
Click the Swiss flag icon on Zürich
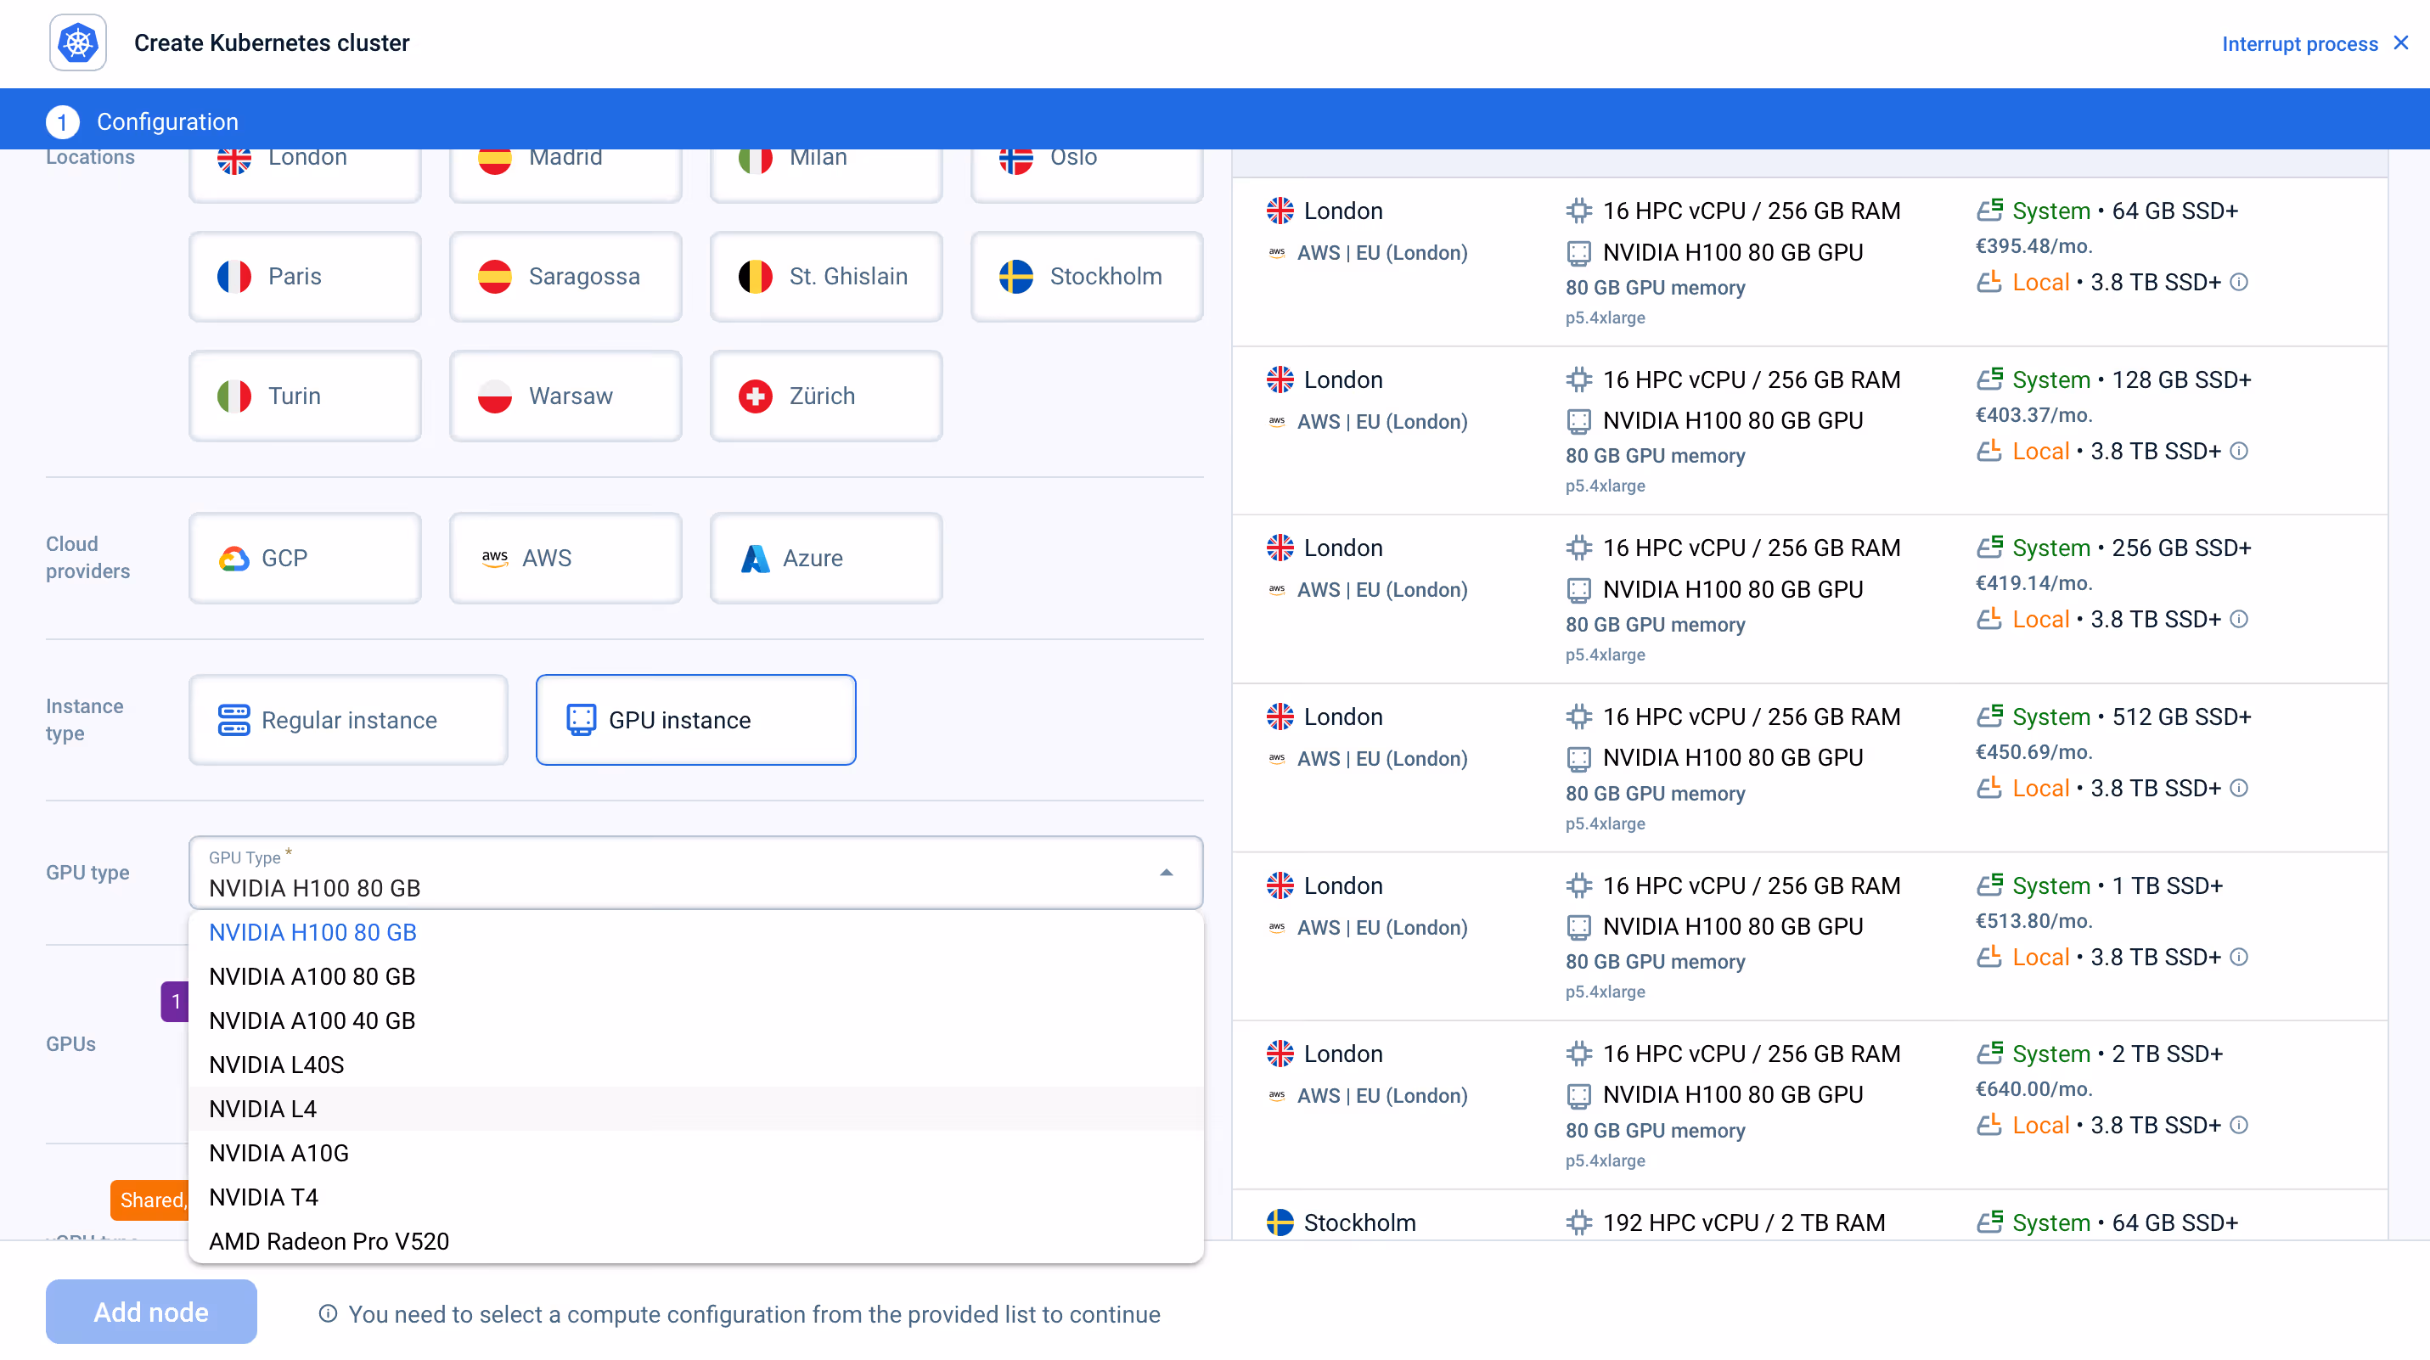pos(755,396)
